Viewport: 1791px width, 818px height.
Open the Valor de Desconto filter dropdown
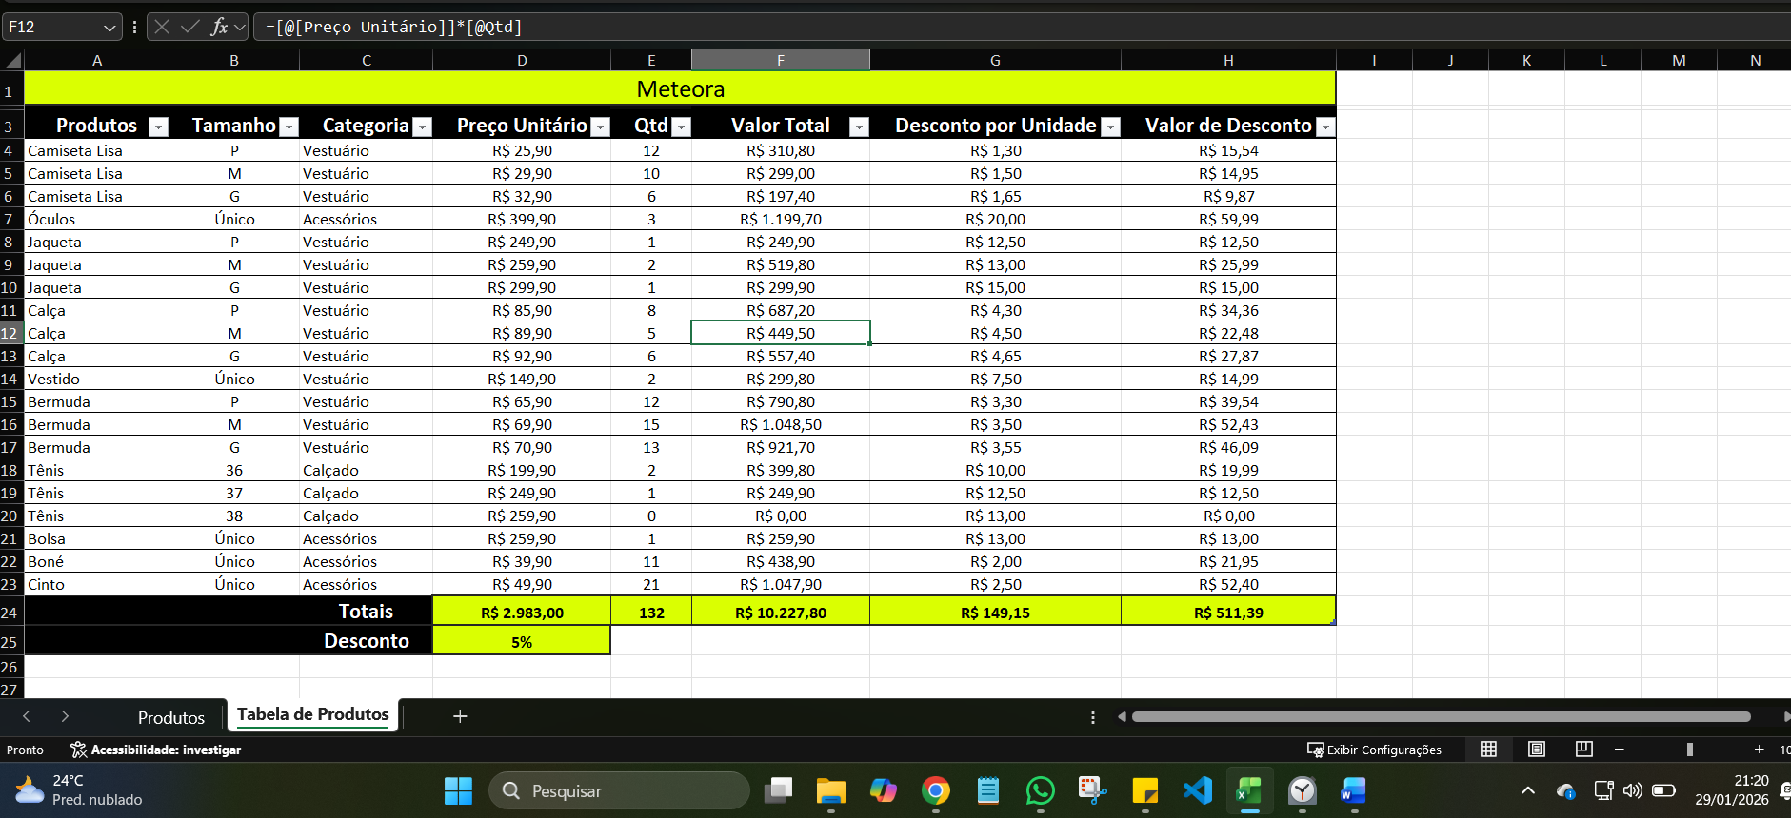[x=1325, y=127]
